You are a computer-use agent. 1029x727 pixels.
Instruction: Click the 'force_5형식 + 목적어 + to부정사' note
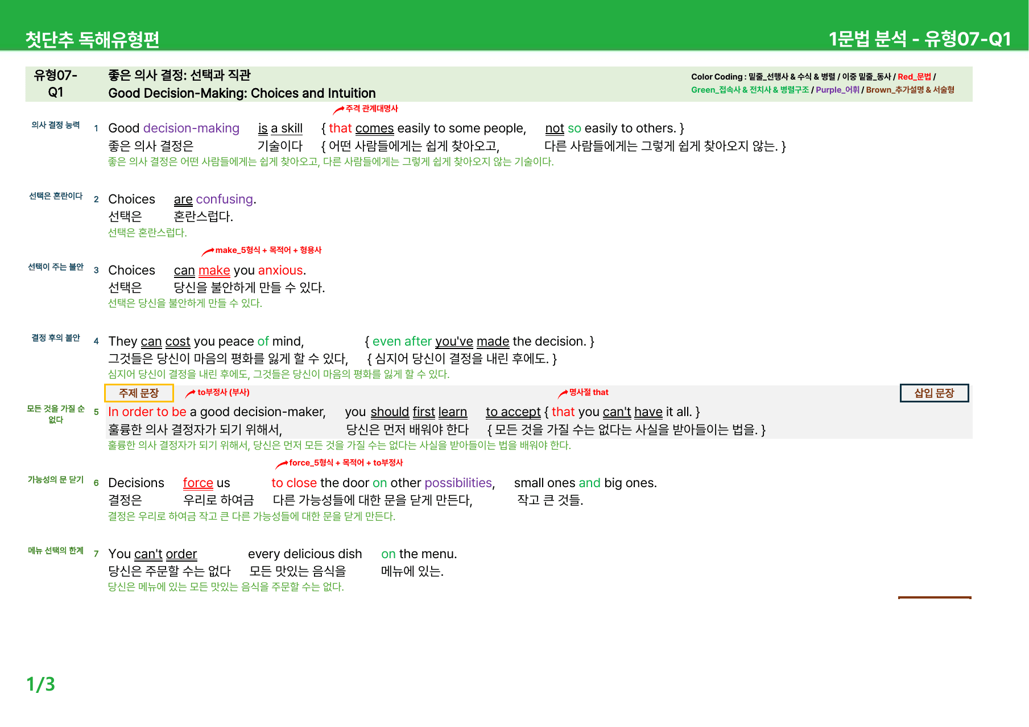click(346, 463)
